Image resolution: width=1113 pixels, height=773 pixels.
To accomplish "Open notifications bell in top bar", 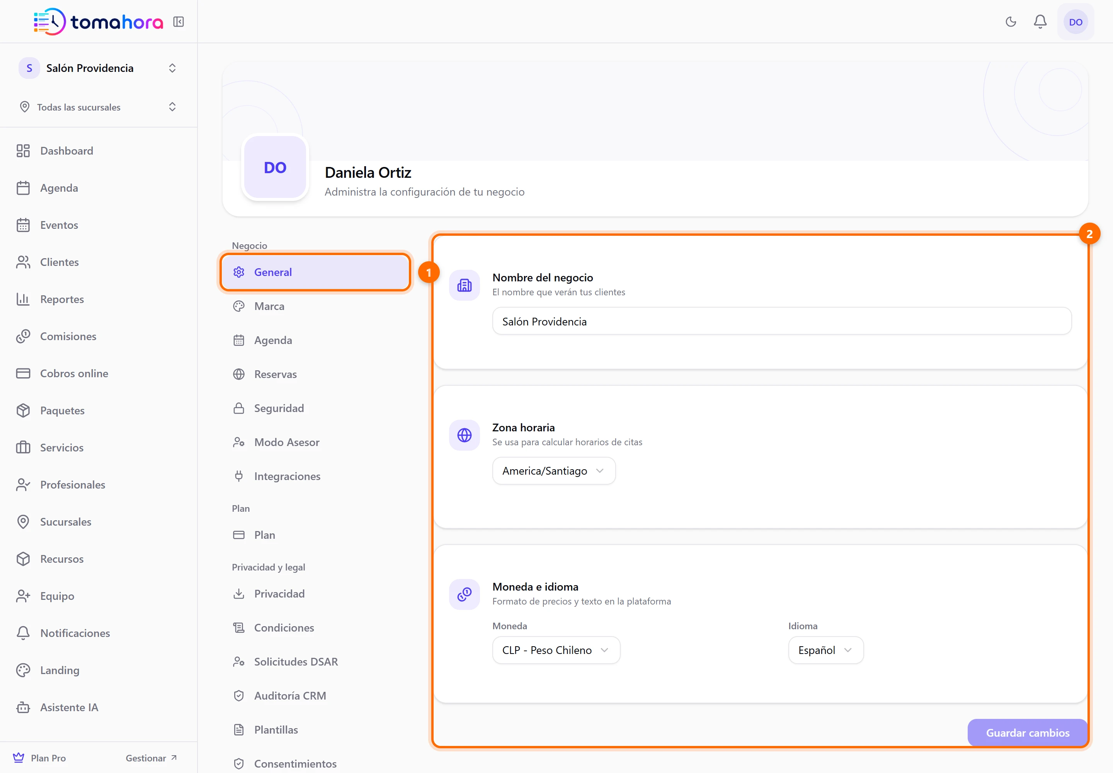I will (1040, 22).
